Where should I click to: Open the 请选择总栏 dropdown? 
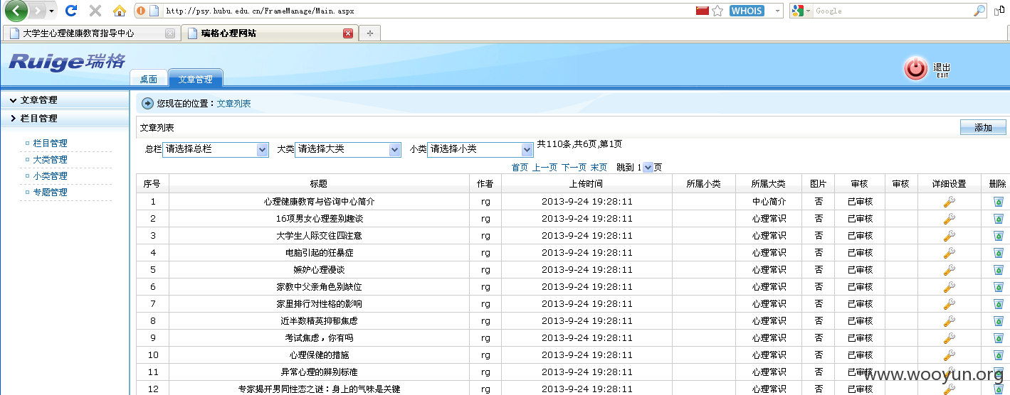pos(215,149)
